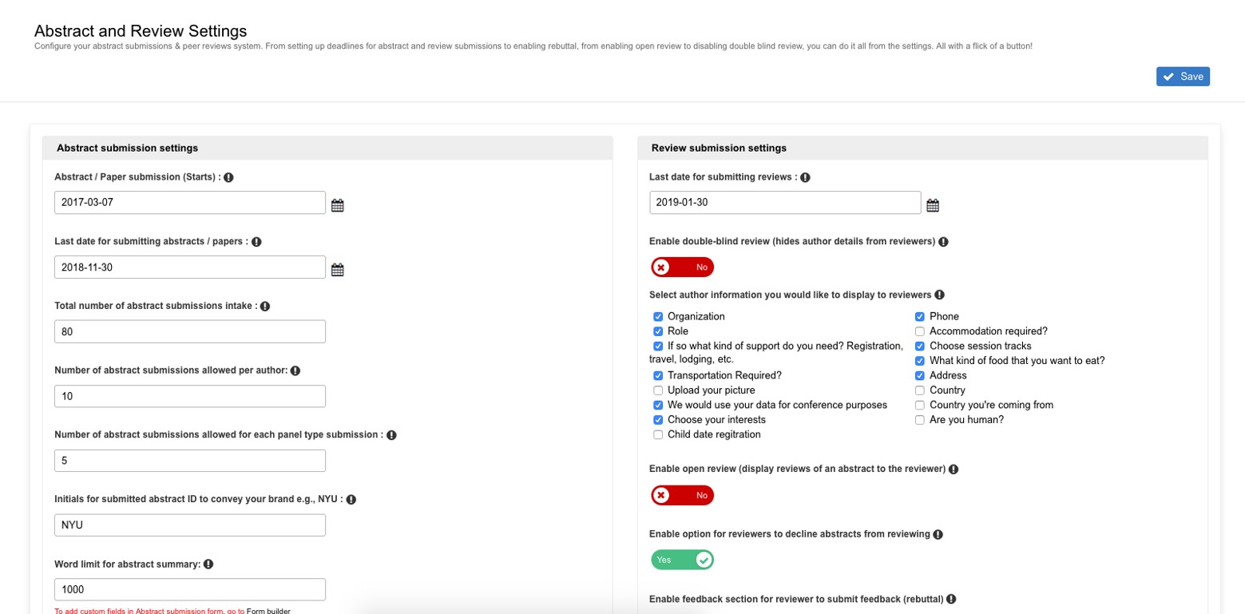Click info icon beside submissions allowed per author
The height and width of the screenshot is (614, 1245).
295,371
